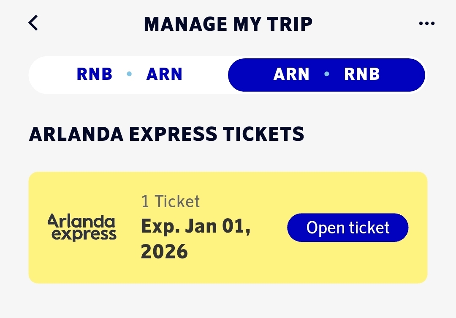
Task: Switch to the RNB • ARN trip tab
Action: [129, 74]
